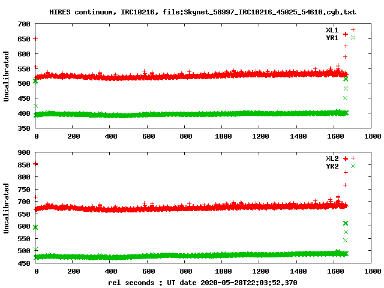Image resolution: width=384 pixels, height=288 pixels.
Task: Click x-axis tick 1400 under the XL1/YR1 plot
Action: click(298, 136)
